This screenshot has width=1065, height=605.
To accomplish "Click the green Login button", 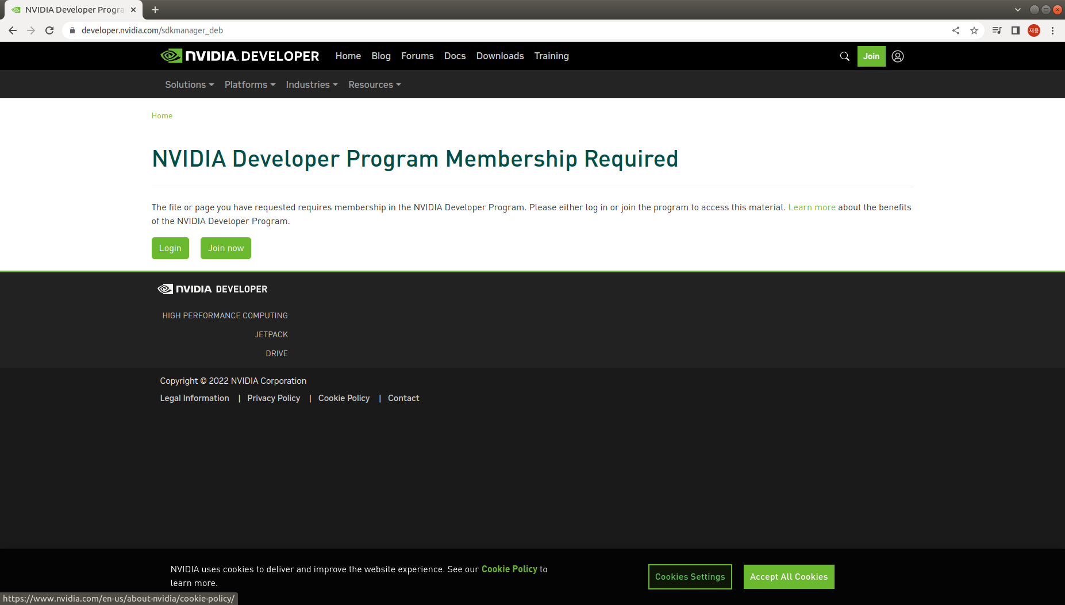I will (x=170, y=248).
